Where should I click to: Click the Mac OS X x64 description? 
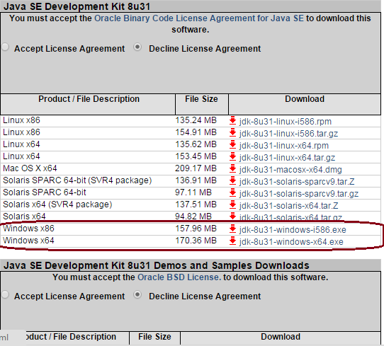click(x=30, y=168)
